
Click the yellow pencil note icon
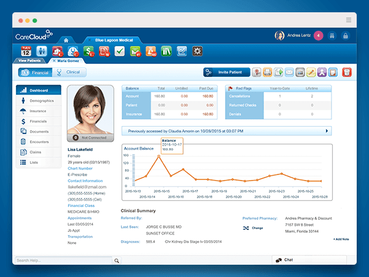pos(311,72)
